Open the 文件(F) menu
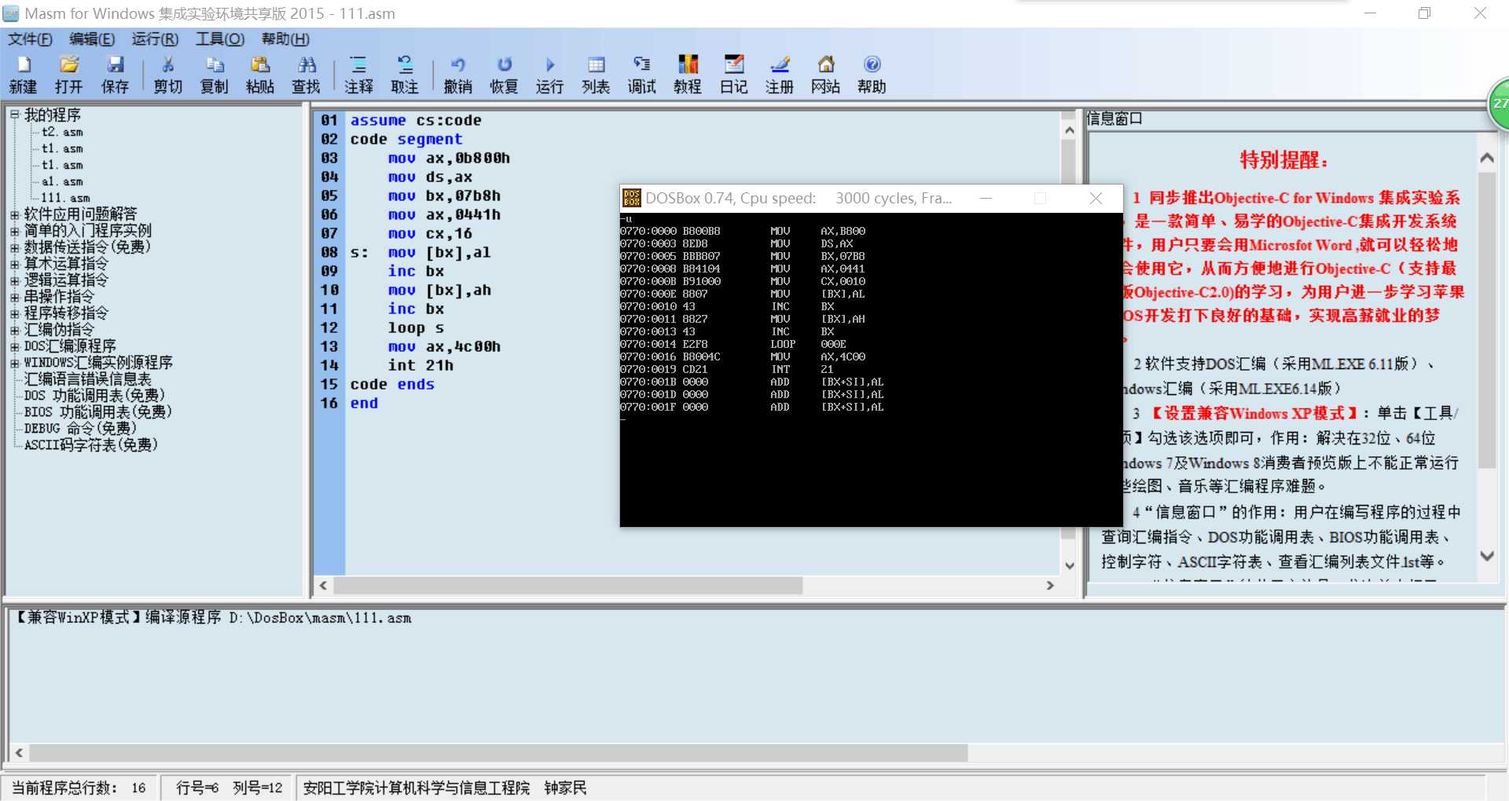The height and width of the screenshot is (801, 1509). [x=30, y=39]
